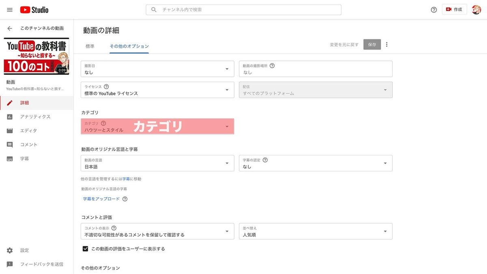The image size is (487, 274).
Task: Click the comment bubble icon
Action: click(x=10, y=145)
